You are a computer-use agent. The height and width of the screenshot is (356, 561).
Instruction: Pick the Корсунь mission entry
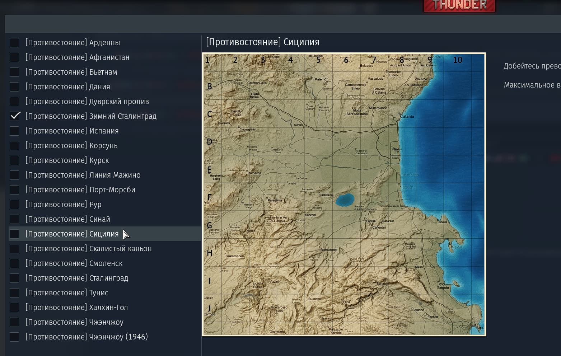pyautogui.click(x=71, y=146)
